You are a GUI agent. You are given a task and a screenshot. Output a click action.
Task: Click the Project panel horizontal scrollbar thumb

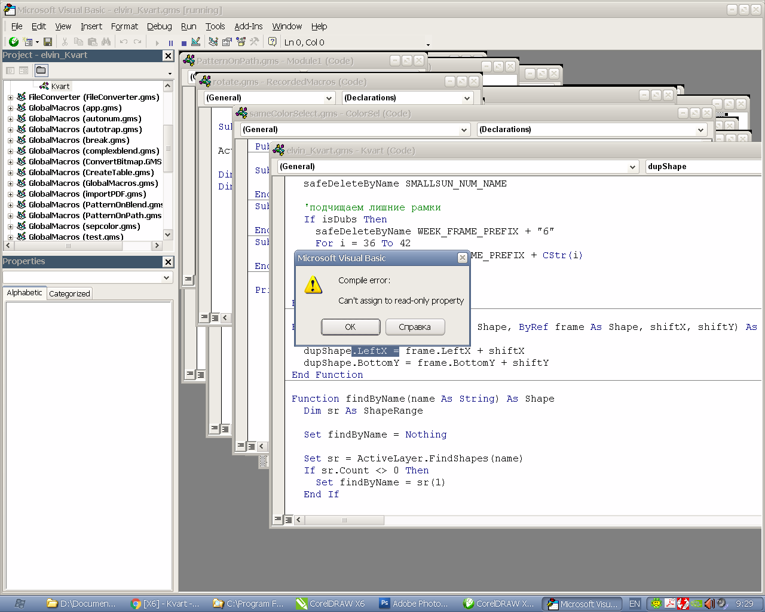[x=69, y=246]
